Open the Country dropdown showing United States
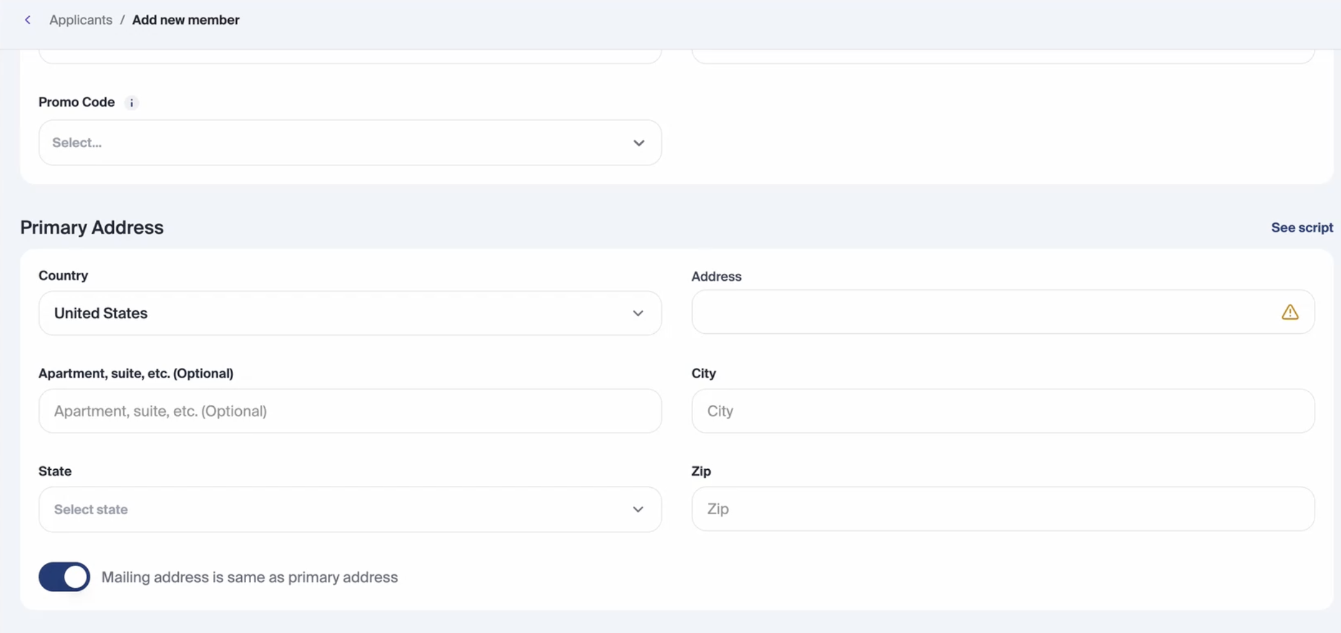Screen dimensions: 1341x633 point(334,313)
